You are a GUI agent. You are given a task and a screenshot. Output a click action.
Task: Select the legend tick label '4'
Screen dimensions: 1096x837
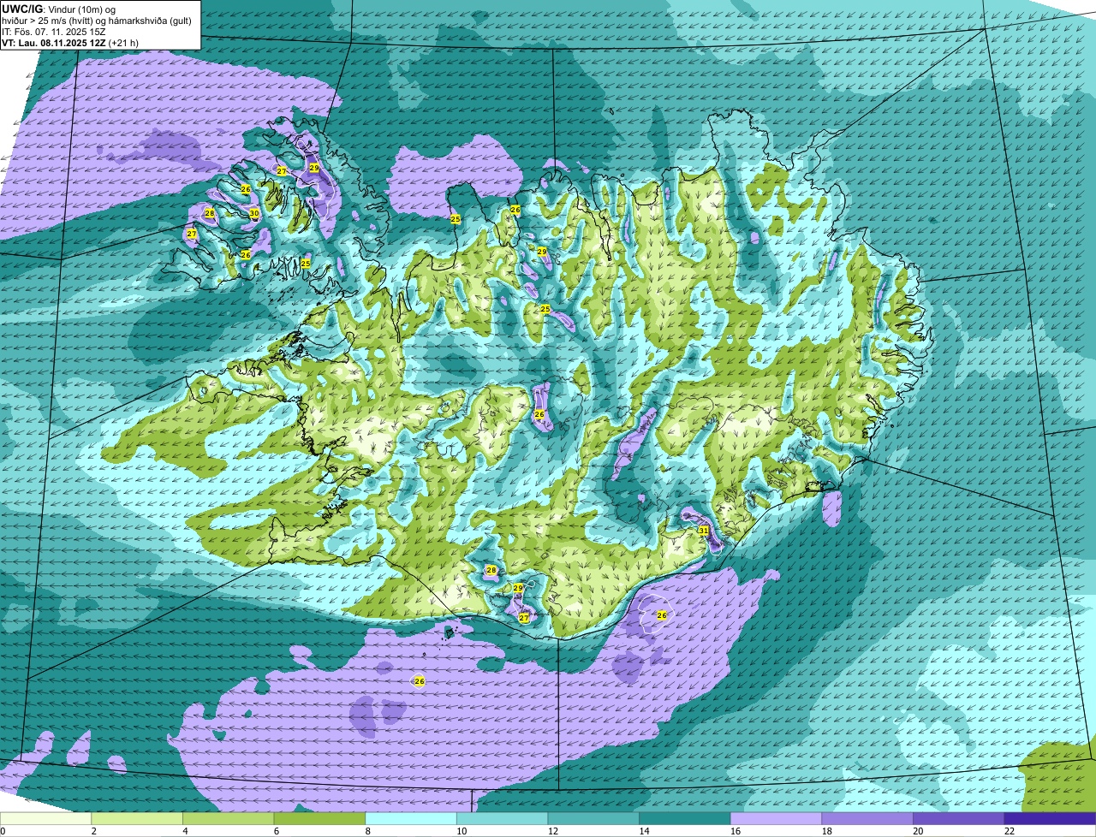tap(185, 831)
